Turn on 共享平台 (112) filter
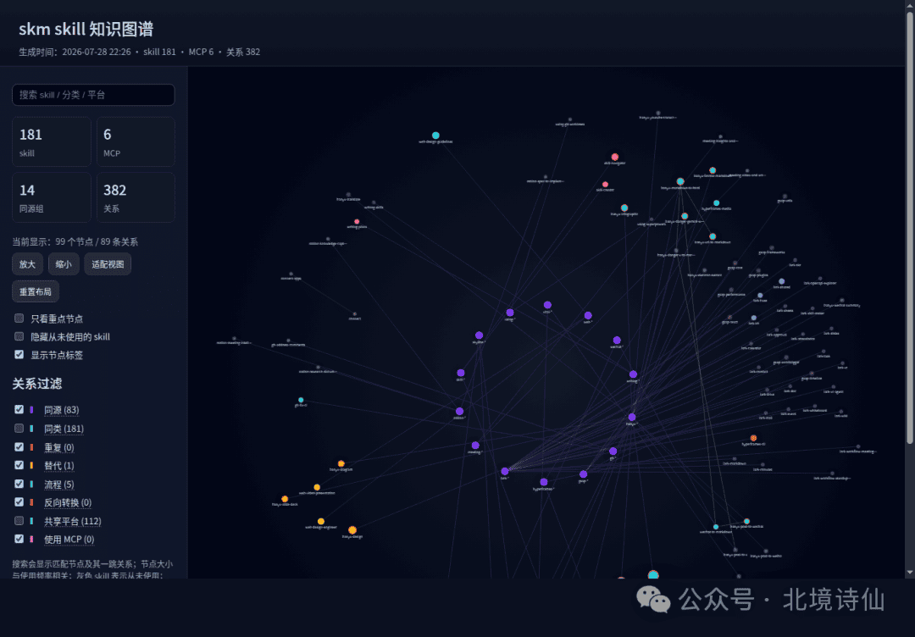The width and height of the screenshot is (915, 637). pyautogui.click(x=19, y=521)
